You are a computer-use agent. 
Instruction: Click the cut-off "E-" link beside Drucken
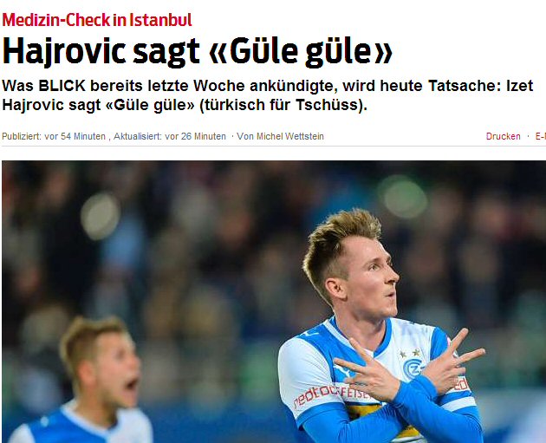pos(541,136)
